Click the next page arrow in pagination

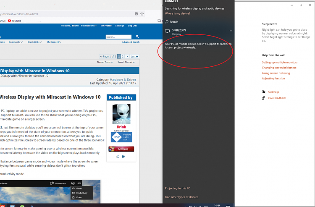point(127,56)
